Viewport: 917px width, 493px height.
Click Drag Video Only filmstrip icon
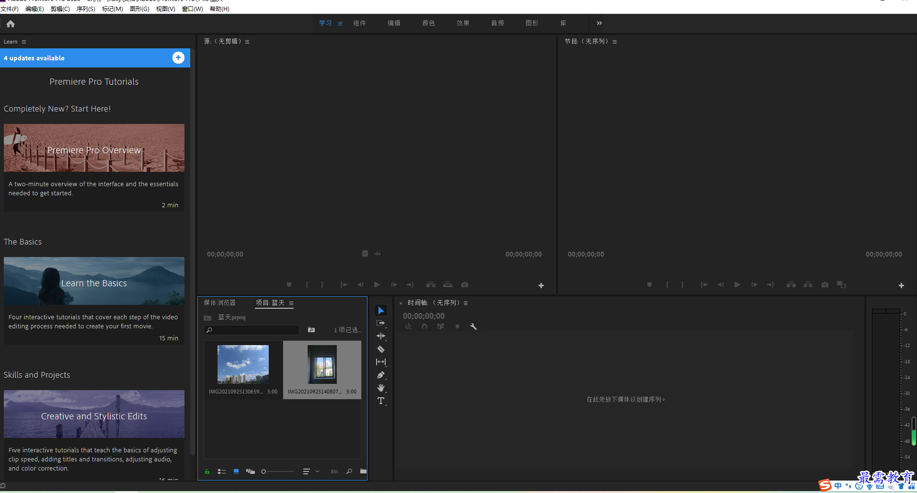365,254
